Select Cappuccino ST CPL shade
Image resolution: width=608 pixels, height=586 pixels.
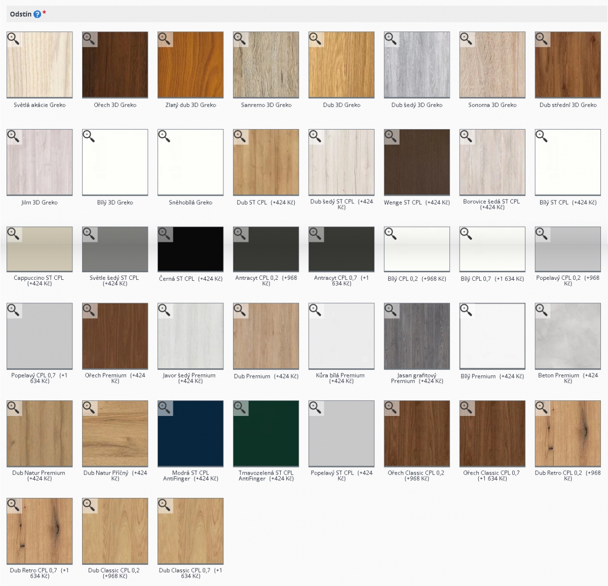click(40, 249)
